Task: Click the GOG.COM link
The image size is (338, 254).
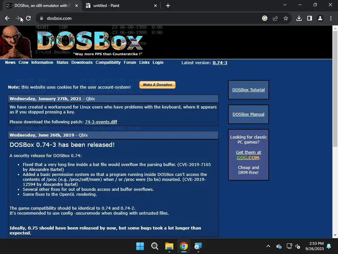Action: (248, 157)
